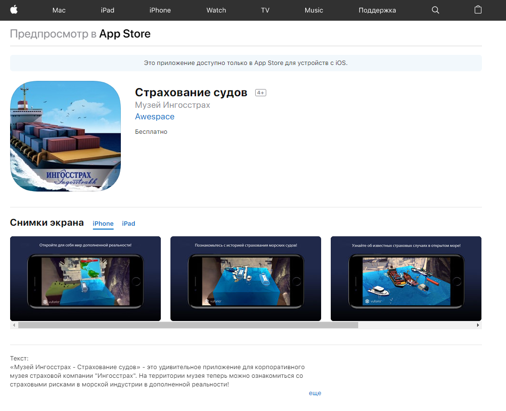The image size is (506, 411).
Task: Open Music in the top navigation
Action: (314, 10)
